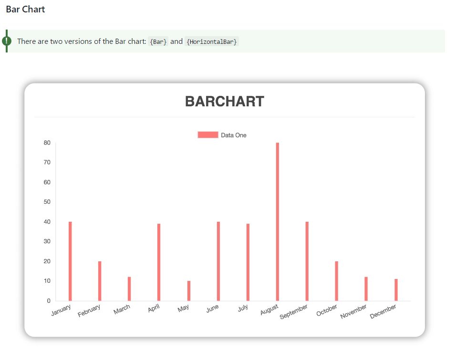Click the 60 y-axis value
This screenshot has width=455, height=351.
pyautogui.click(x=47, y=182)
